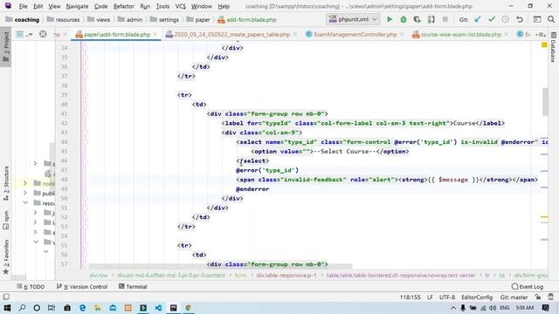Open Chrome from the taskbar
The height and width of the screenshot is (314, 559).
pos(189,308)
